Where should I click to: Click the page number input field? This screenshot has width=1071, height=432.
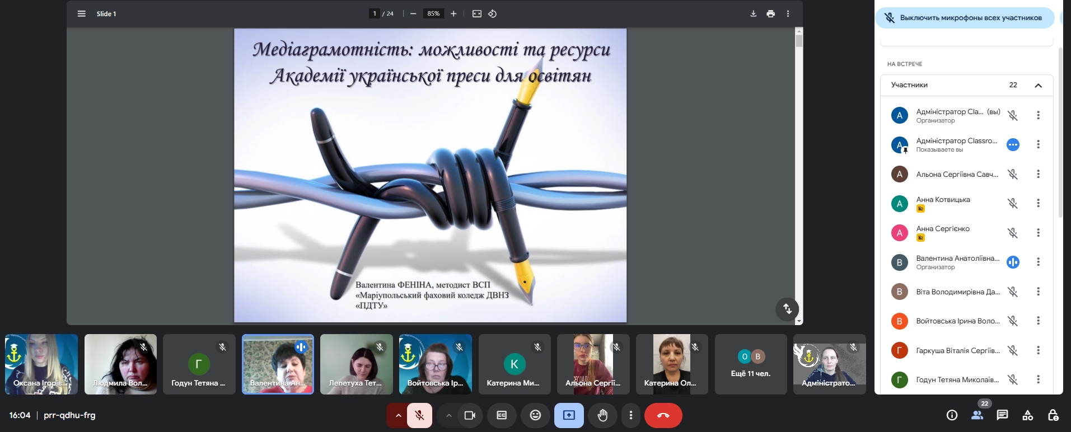[375, 13]
